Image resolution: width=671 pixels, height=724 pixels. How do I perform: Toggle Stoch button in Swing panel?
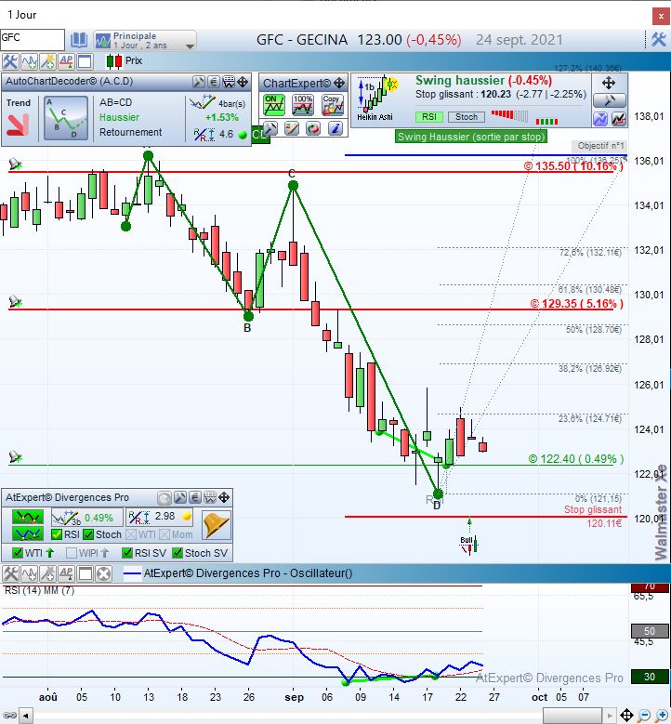coord(467,117)
